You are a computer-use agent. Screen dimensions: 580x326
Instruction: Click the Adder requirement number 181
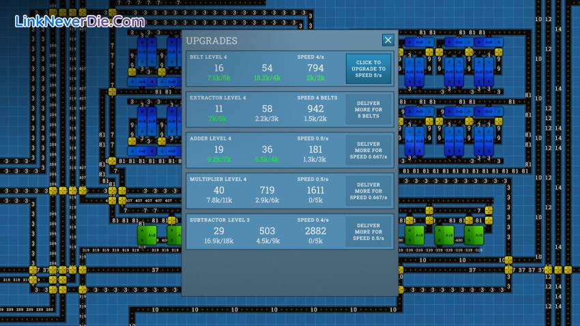[x=315, y=149]
